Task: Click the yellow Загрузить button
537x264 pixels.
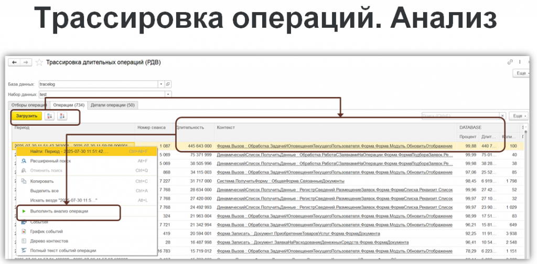Action: (x=27, y=116)
